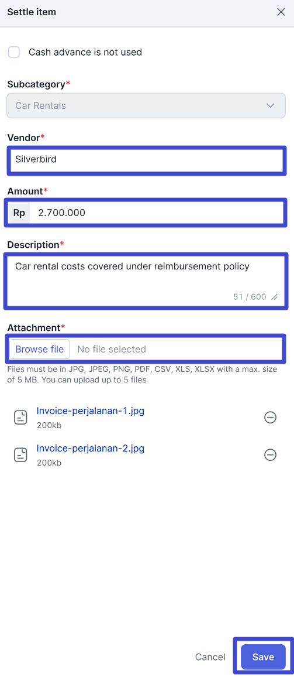Close the Settle item panel
294x677 pixels.
(281, 12)
